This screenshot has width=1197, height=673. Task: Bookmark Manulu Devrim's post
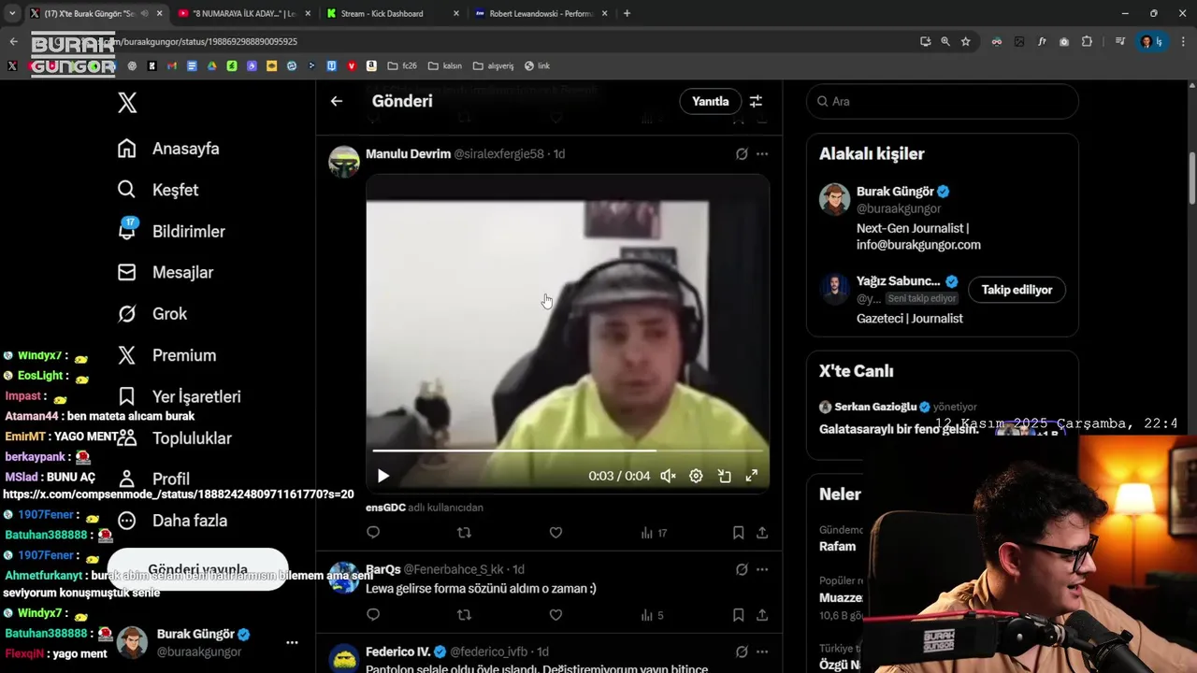click(738, 533)
